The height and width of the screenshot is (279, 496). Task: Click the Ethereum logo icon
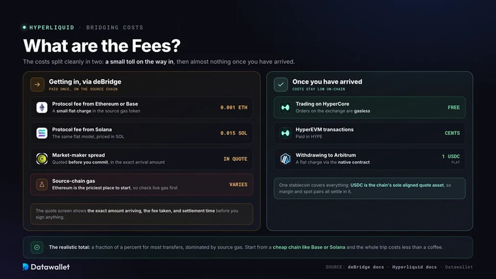(x=42, y=107)
